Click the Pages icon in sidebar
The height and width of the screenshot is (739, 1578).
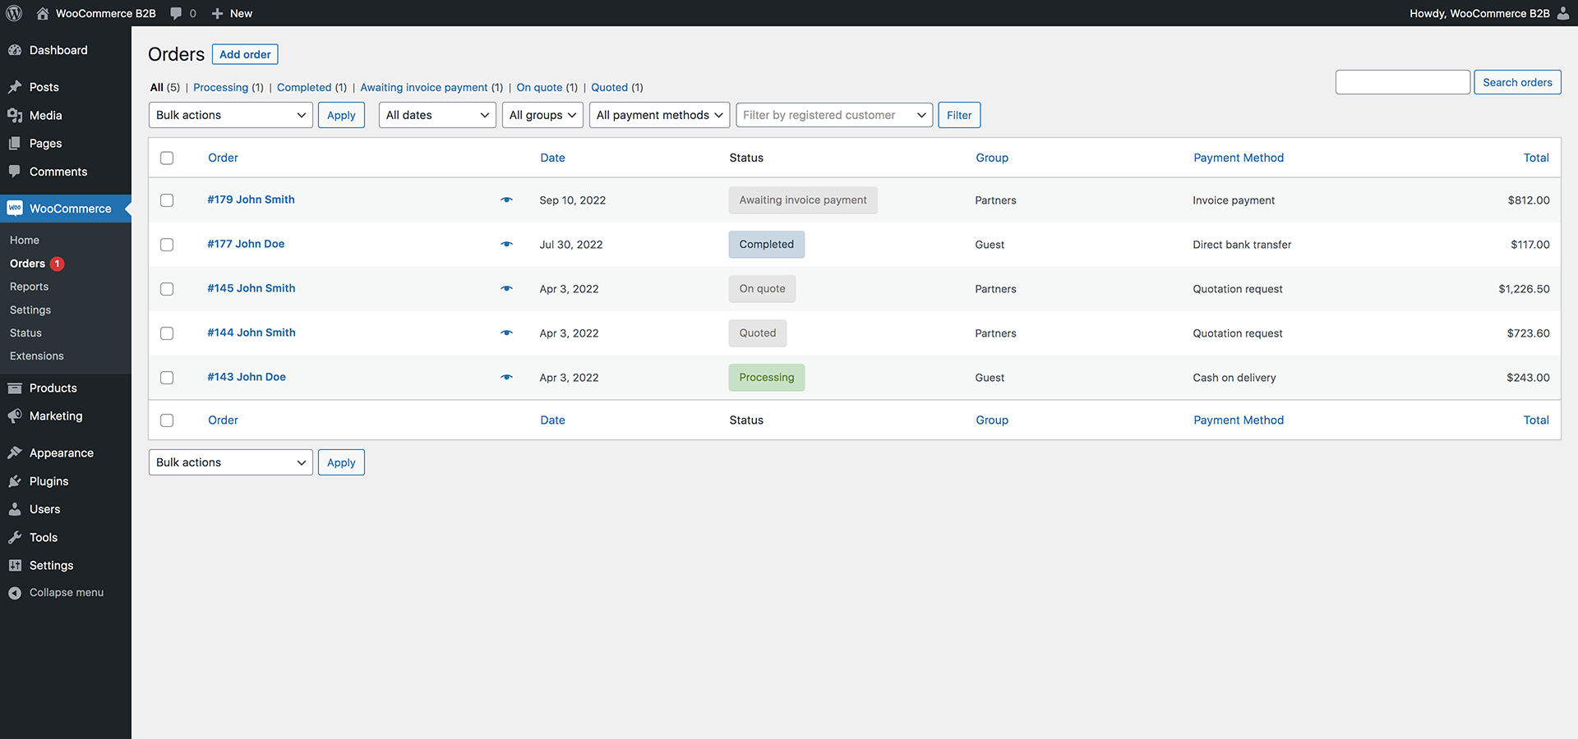point(15,144)
